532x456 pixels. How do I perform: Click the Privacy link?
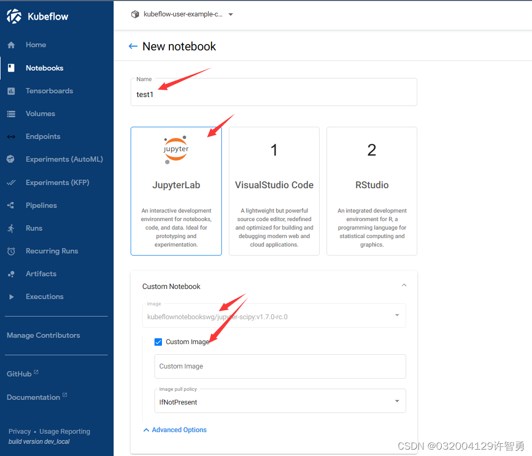tap(20, 431)
